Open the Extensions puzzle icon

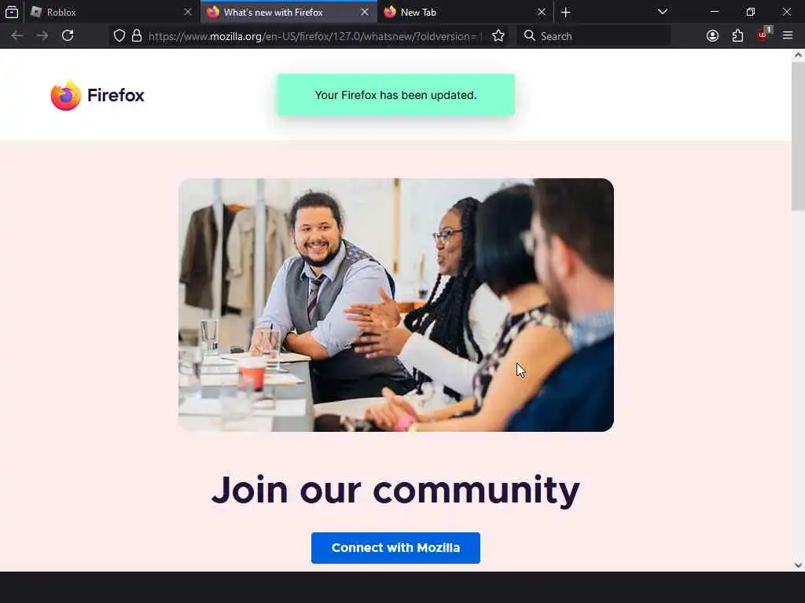point(737,35)
